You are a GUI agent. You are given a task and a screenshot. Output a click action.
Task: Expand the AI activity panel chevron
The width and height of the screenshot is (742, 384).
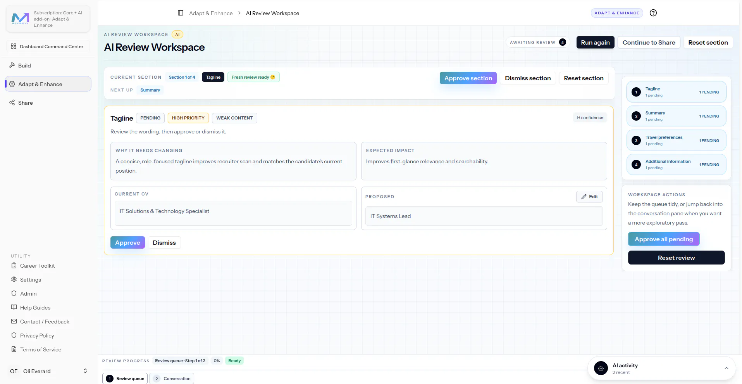(x=727, y=368)
